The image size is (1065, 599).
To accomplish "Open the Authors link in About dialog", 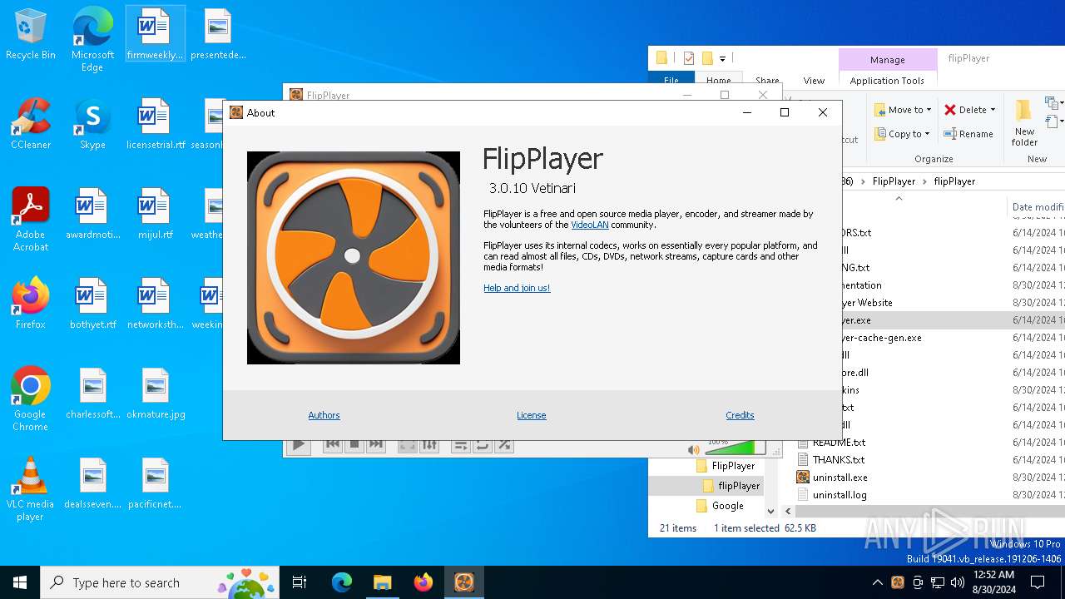I will click(x=324, y=415).
